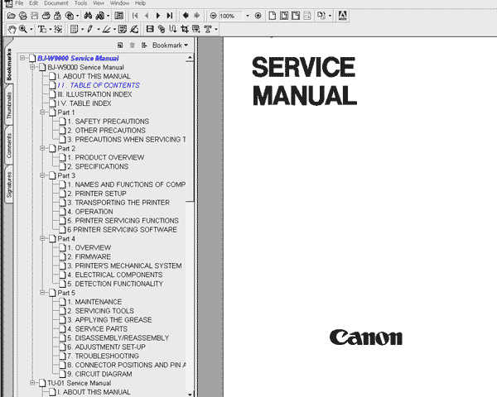This screenshot has width=497, height=397.
Task: Select the Article tool
Action: [x=173, y=30]
